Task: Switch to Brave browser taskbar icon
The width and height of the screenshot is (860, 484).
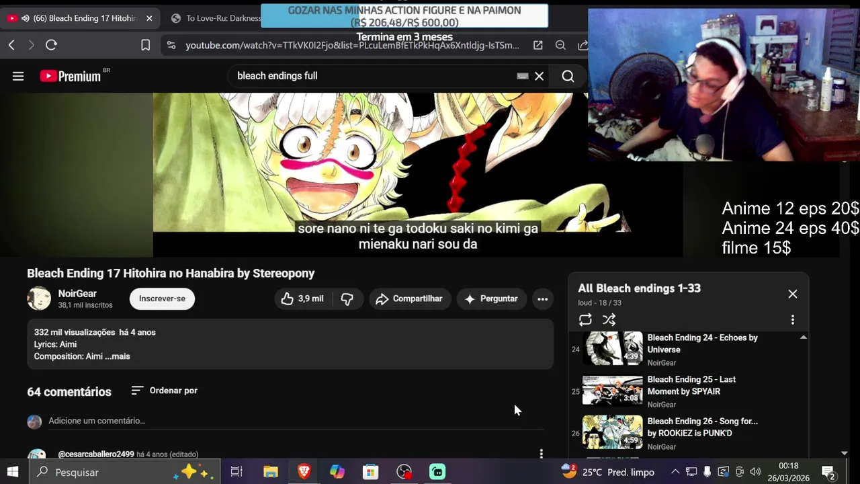Action: [304, 472]
